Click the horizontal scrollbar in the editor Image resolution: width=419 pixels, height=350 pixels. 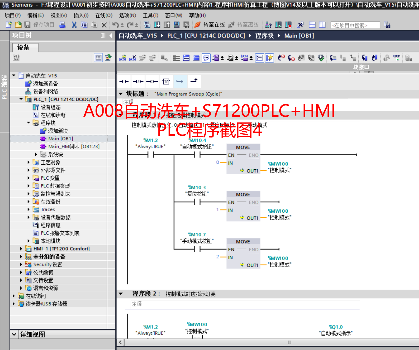[x=289, y=342]
